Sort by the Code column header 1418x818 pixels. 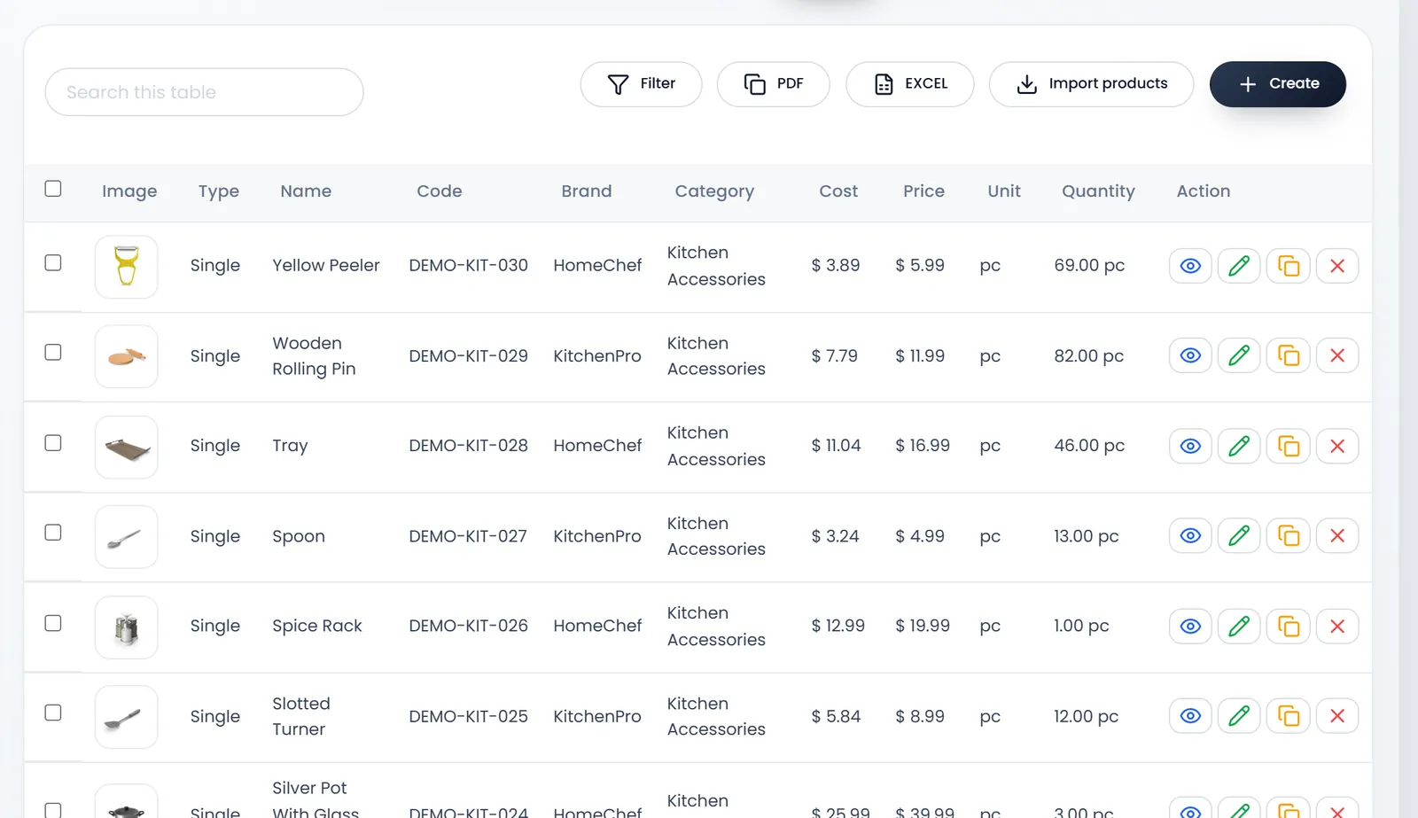[440, 191]
